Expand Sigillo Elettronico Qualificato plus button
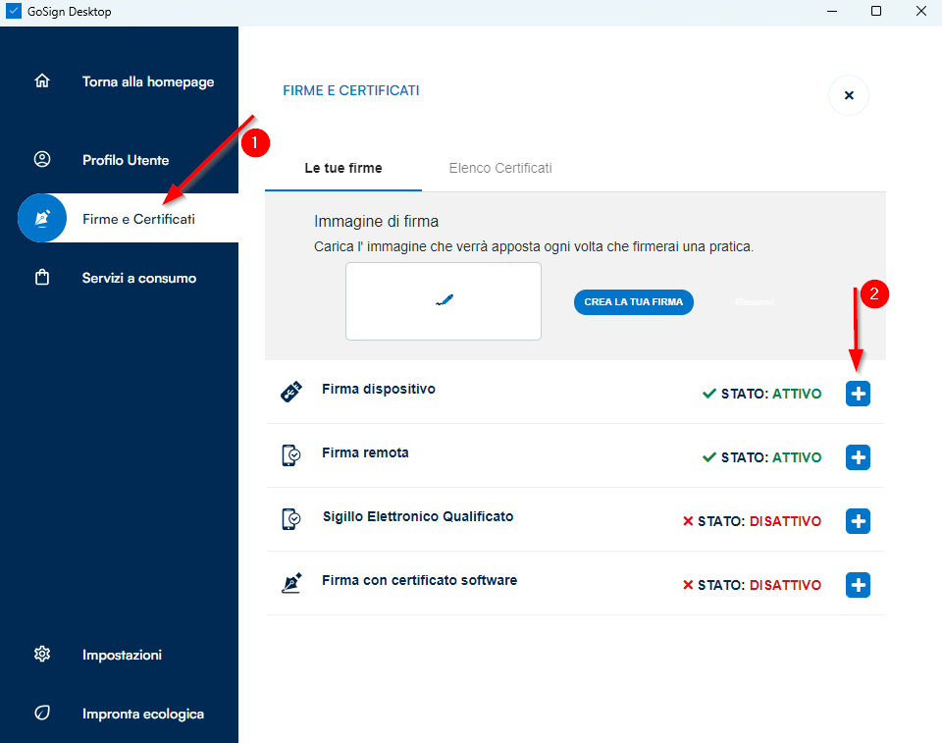Viewport: 942px width, 743px height. tap(858, 521)
